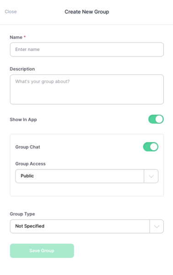This screenshot has height=275, width=173.
Task: Select the Public value text
Action: point(27,176)
